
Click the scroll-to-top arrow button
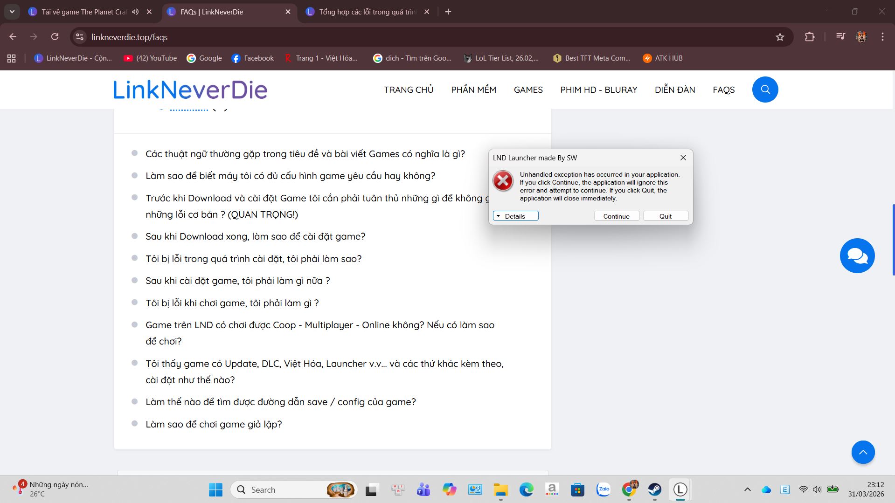click(x=863, y=452)
